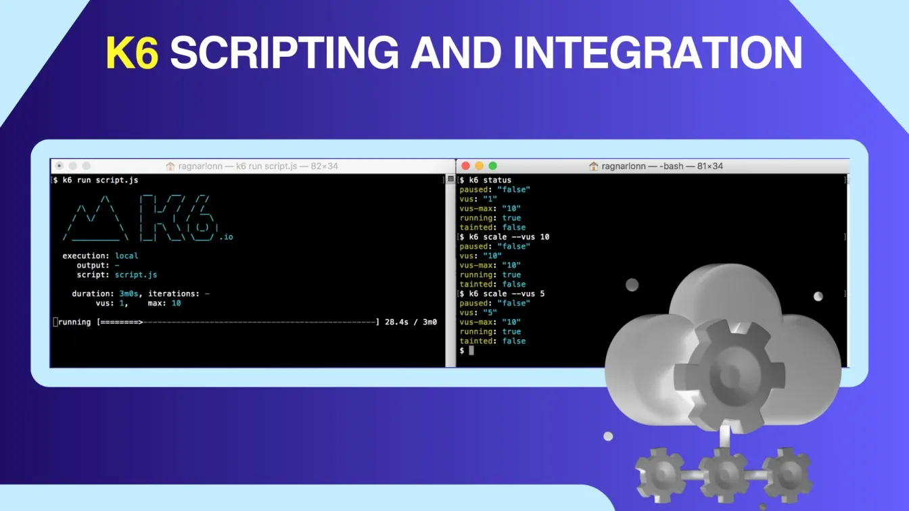The width and height of the screenshot is (909, 511).
Task: Click the "$ k6 scale --vus 5" command line
Action: tap(502, 294)
